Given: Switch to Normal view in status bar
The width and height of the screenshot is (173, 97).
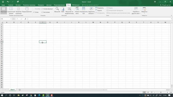Looking at the screenshot, I should 144,92.
